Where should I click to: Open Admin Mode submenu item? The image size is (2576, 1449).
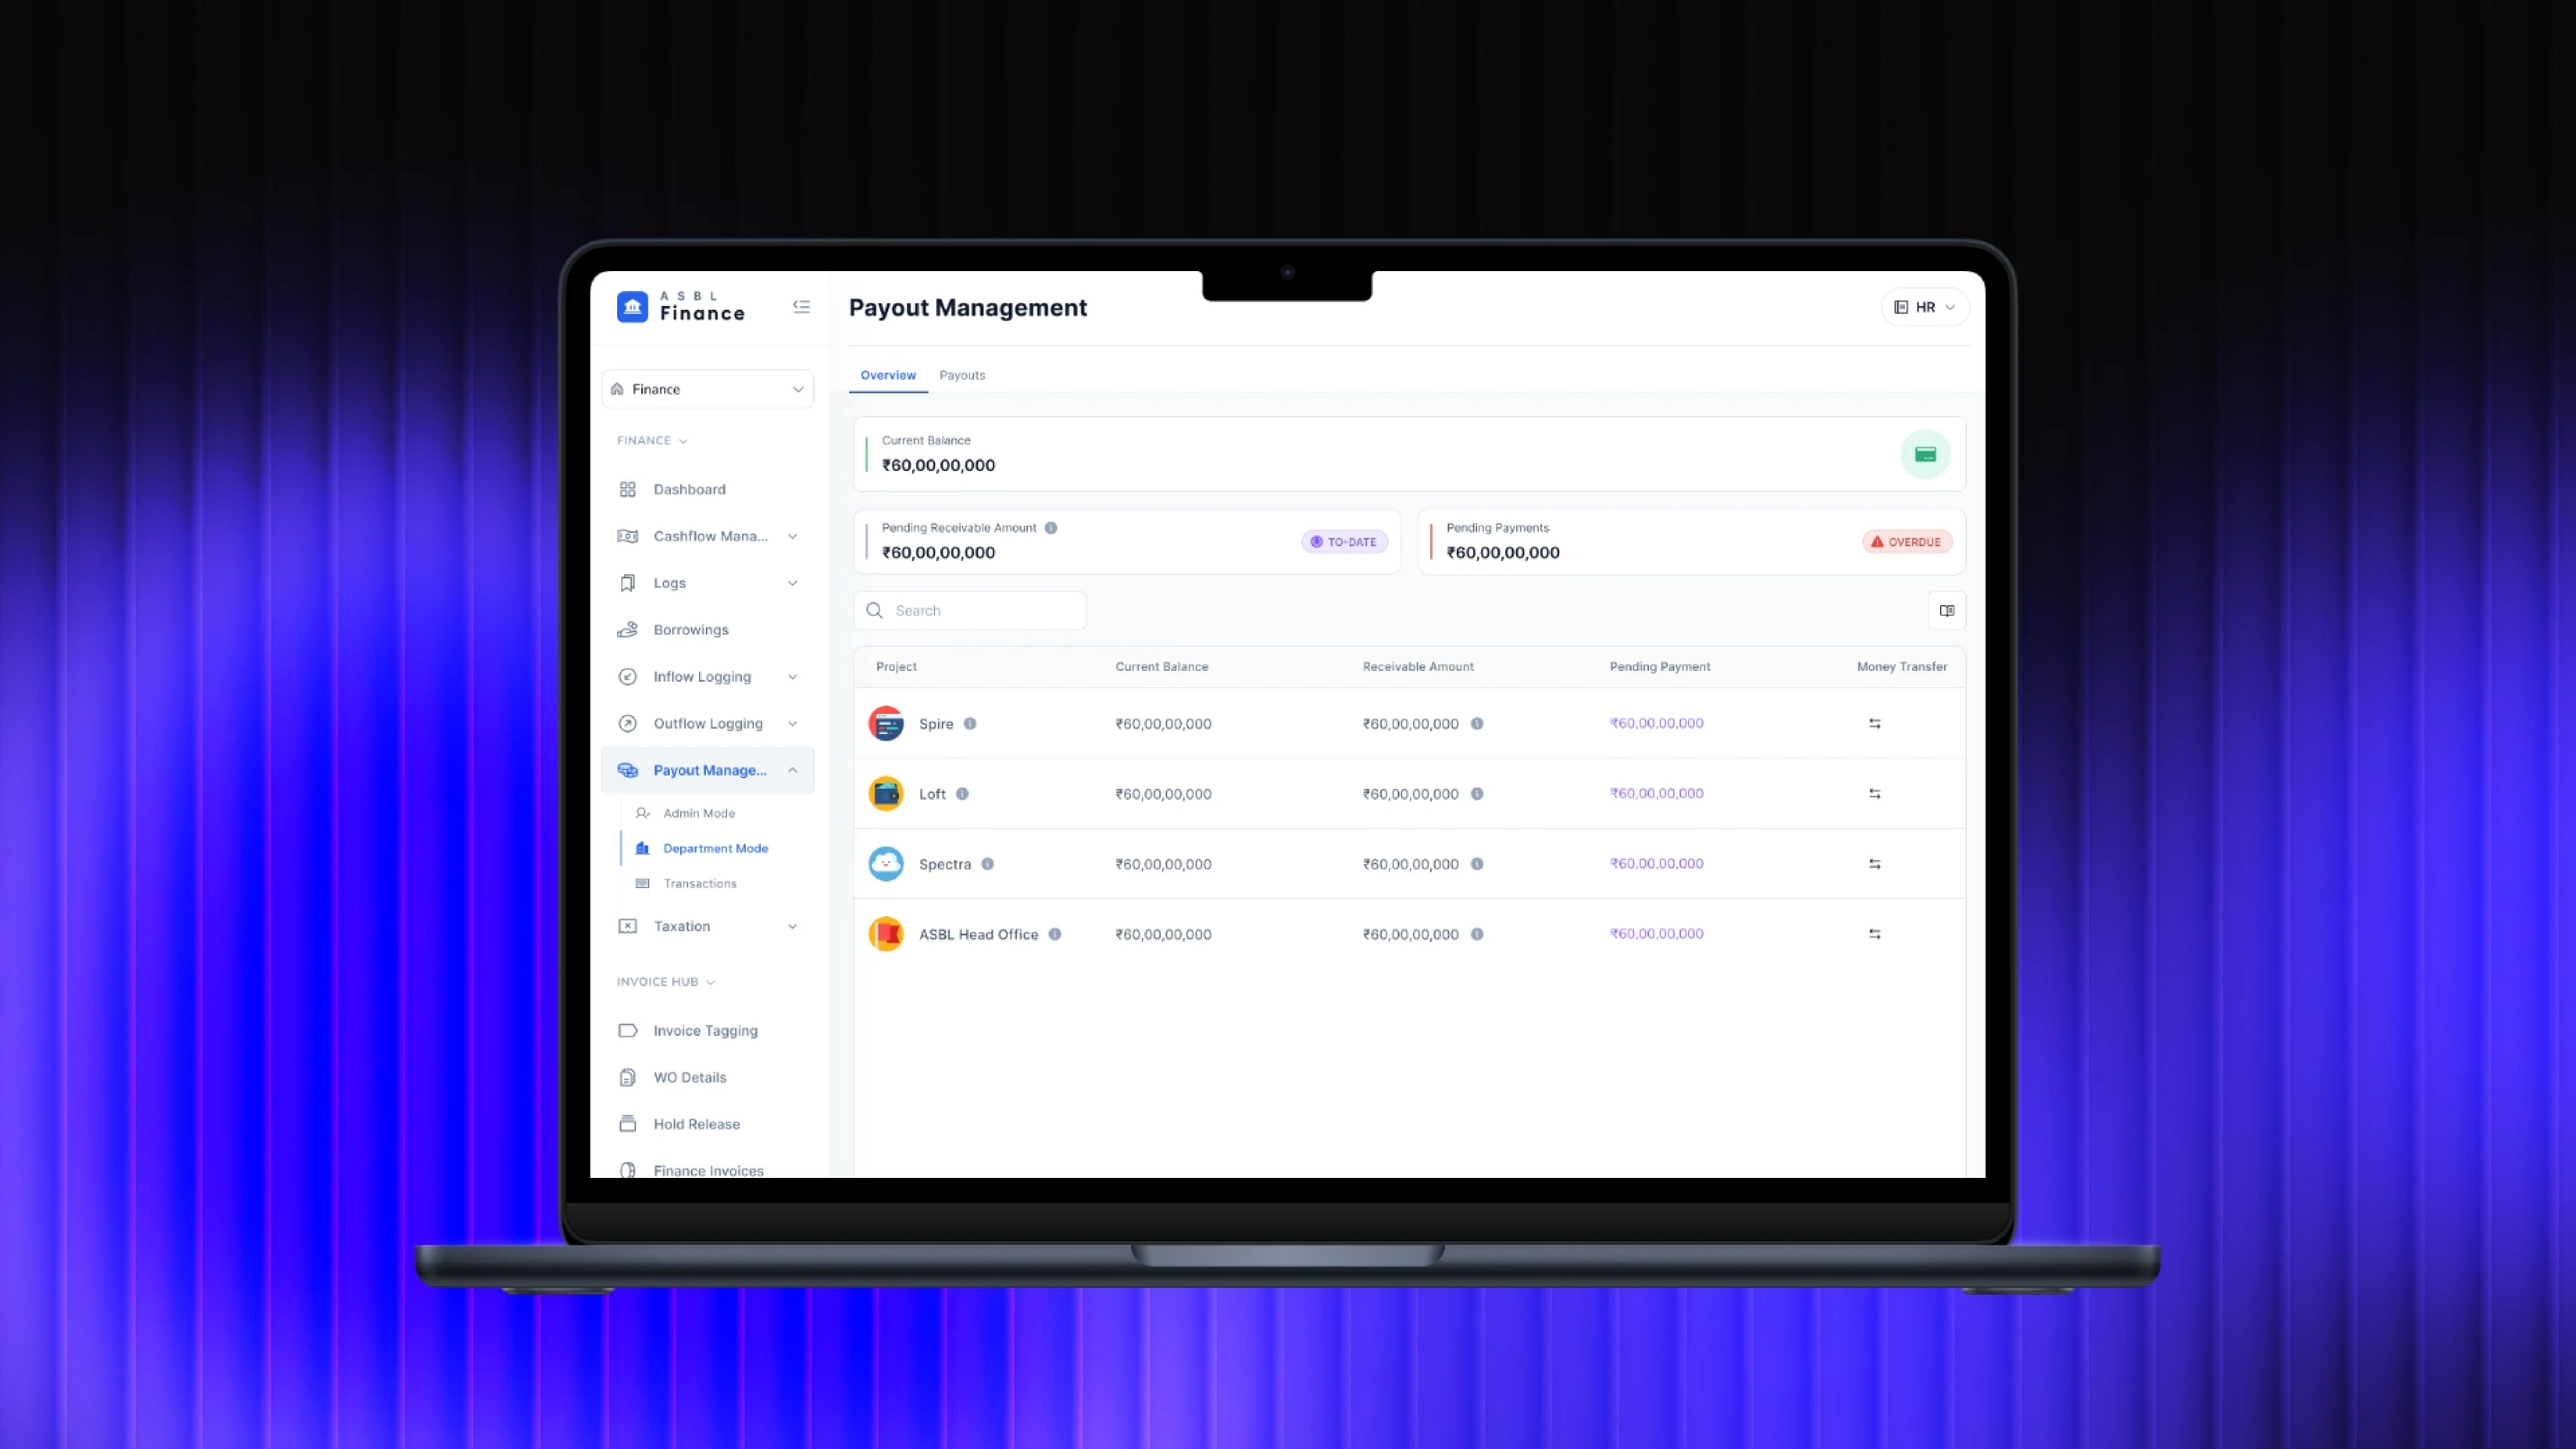click(x=699, y=813)
